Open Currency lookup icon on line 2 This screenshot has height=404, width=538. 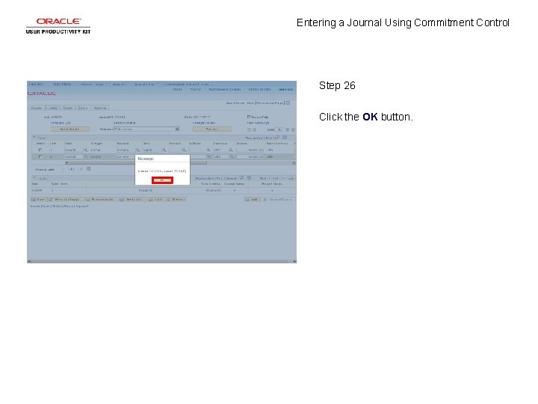point(231,156)
